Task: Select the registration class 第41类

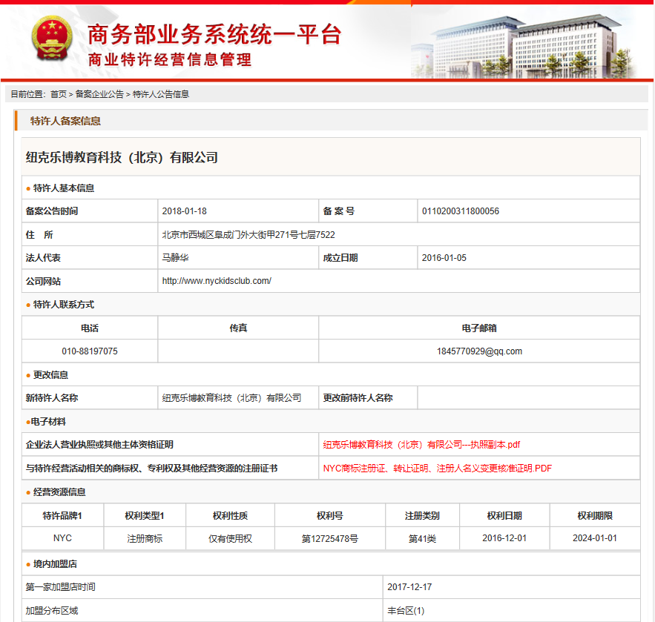Action: click(x=422, y=538)
